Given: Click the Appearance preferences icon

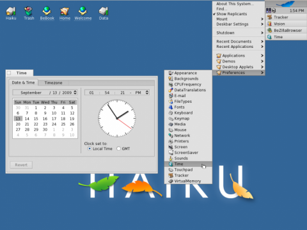Looking at the screenshot, I should coord(171,73).
